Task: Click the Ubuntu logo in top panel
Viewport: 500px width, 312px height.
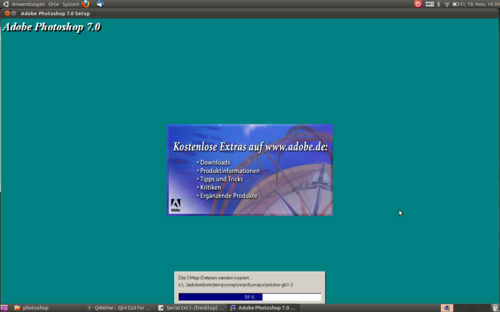Action: [6, 4]
